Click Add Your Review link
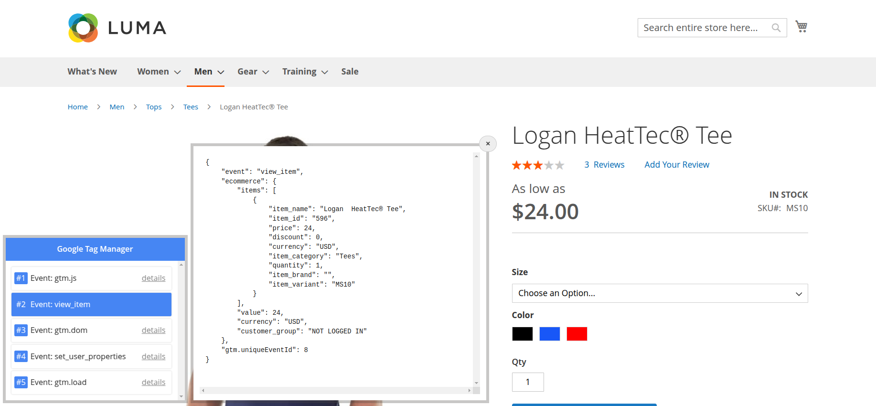 pyautogui.click(x=677, y=165)
